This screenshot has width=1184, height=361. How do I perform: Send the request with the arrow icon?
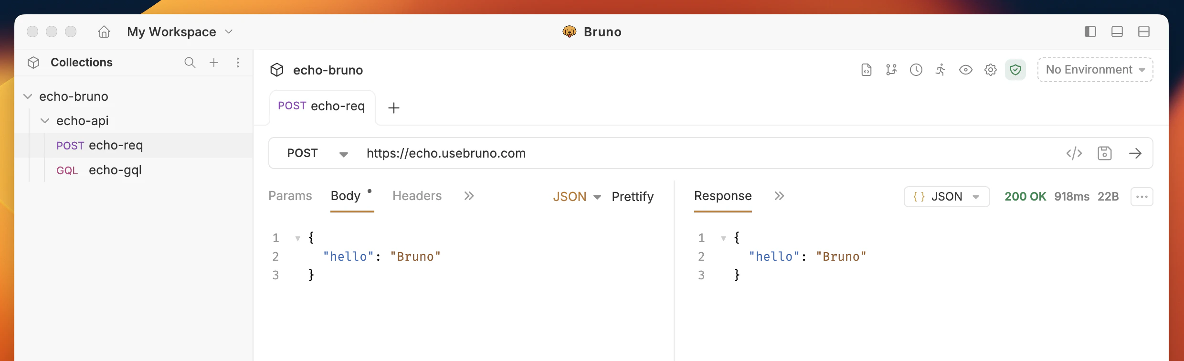(x=1135, y=153)
